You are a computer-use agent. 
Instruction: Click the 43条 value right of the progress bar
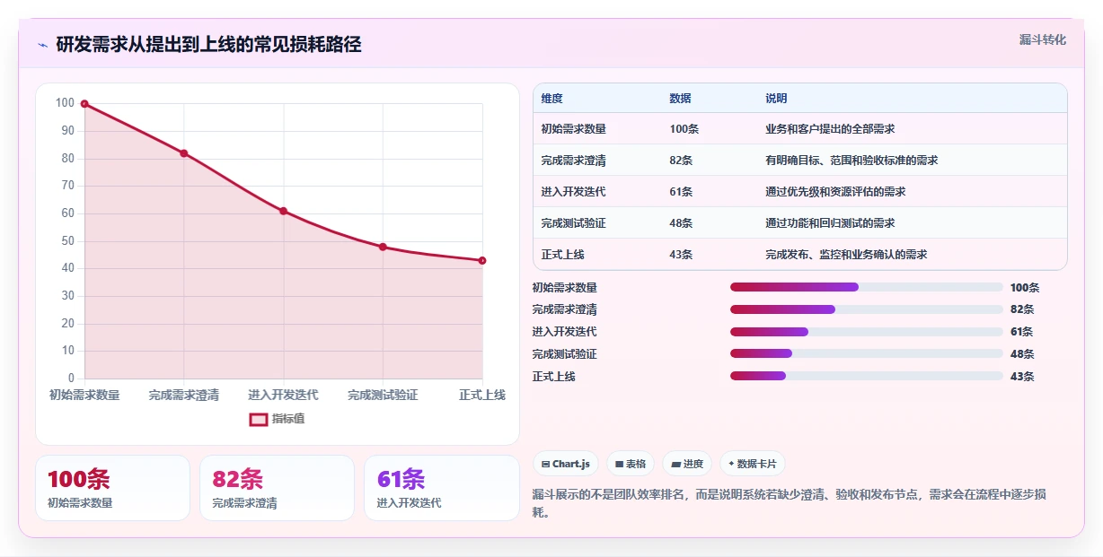tap(1022, 377)
